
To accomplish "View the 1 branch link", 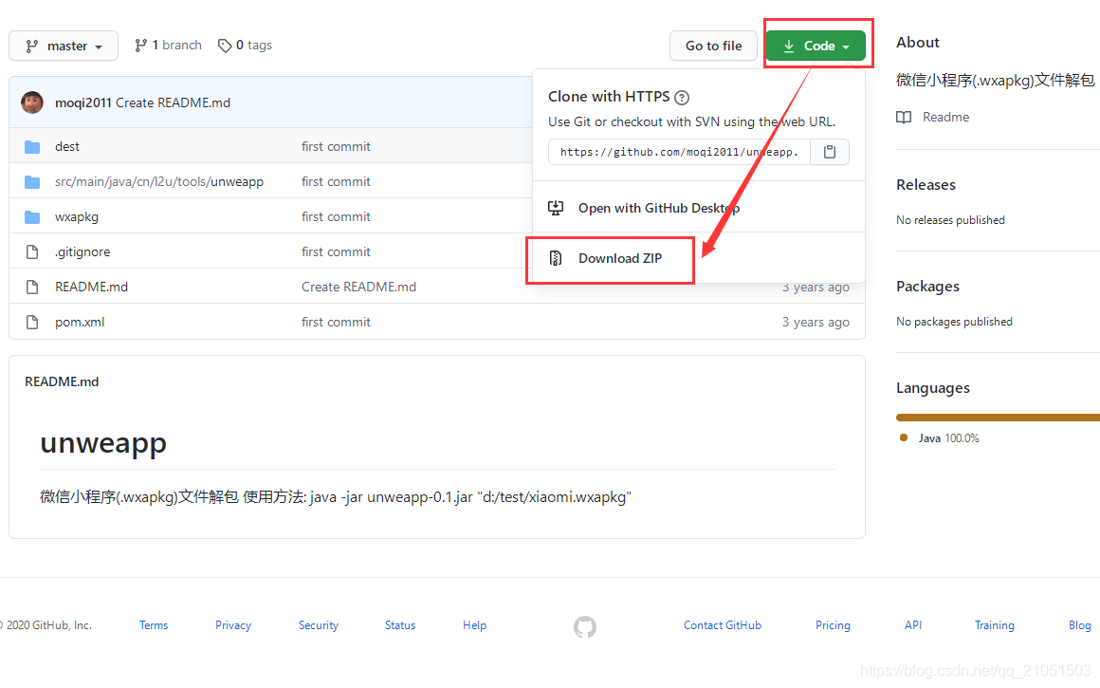I will tap(169, 45).
